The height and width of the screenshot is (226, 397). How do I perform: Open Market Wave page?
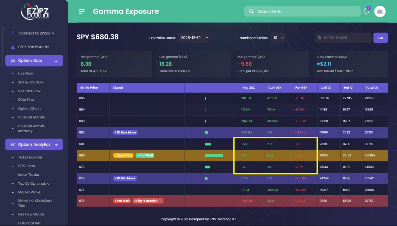pyautogui.click(x=29, y=192)
